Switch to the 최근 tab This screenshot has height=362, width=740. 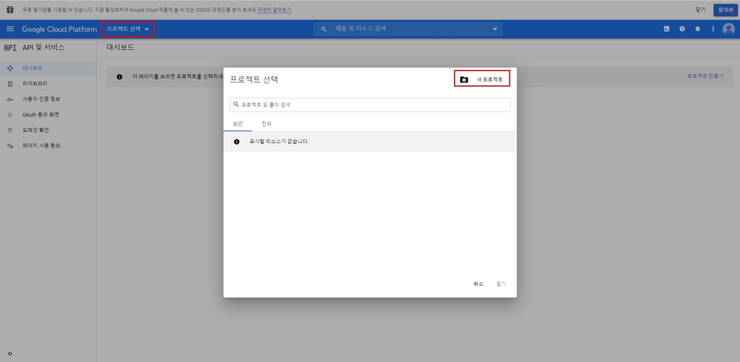[x=238, y=124]
